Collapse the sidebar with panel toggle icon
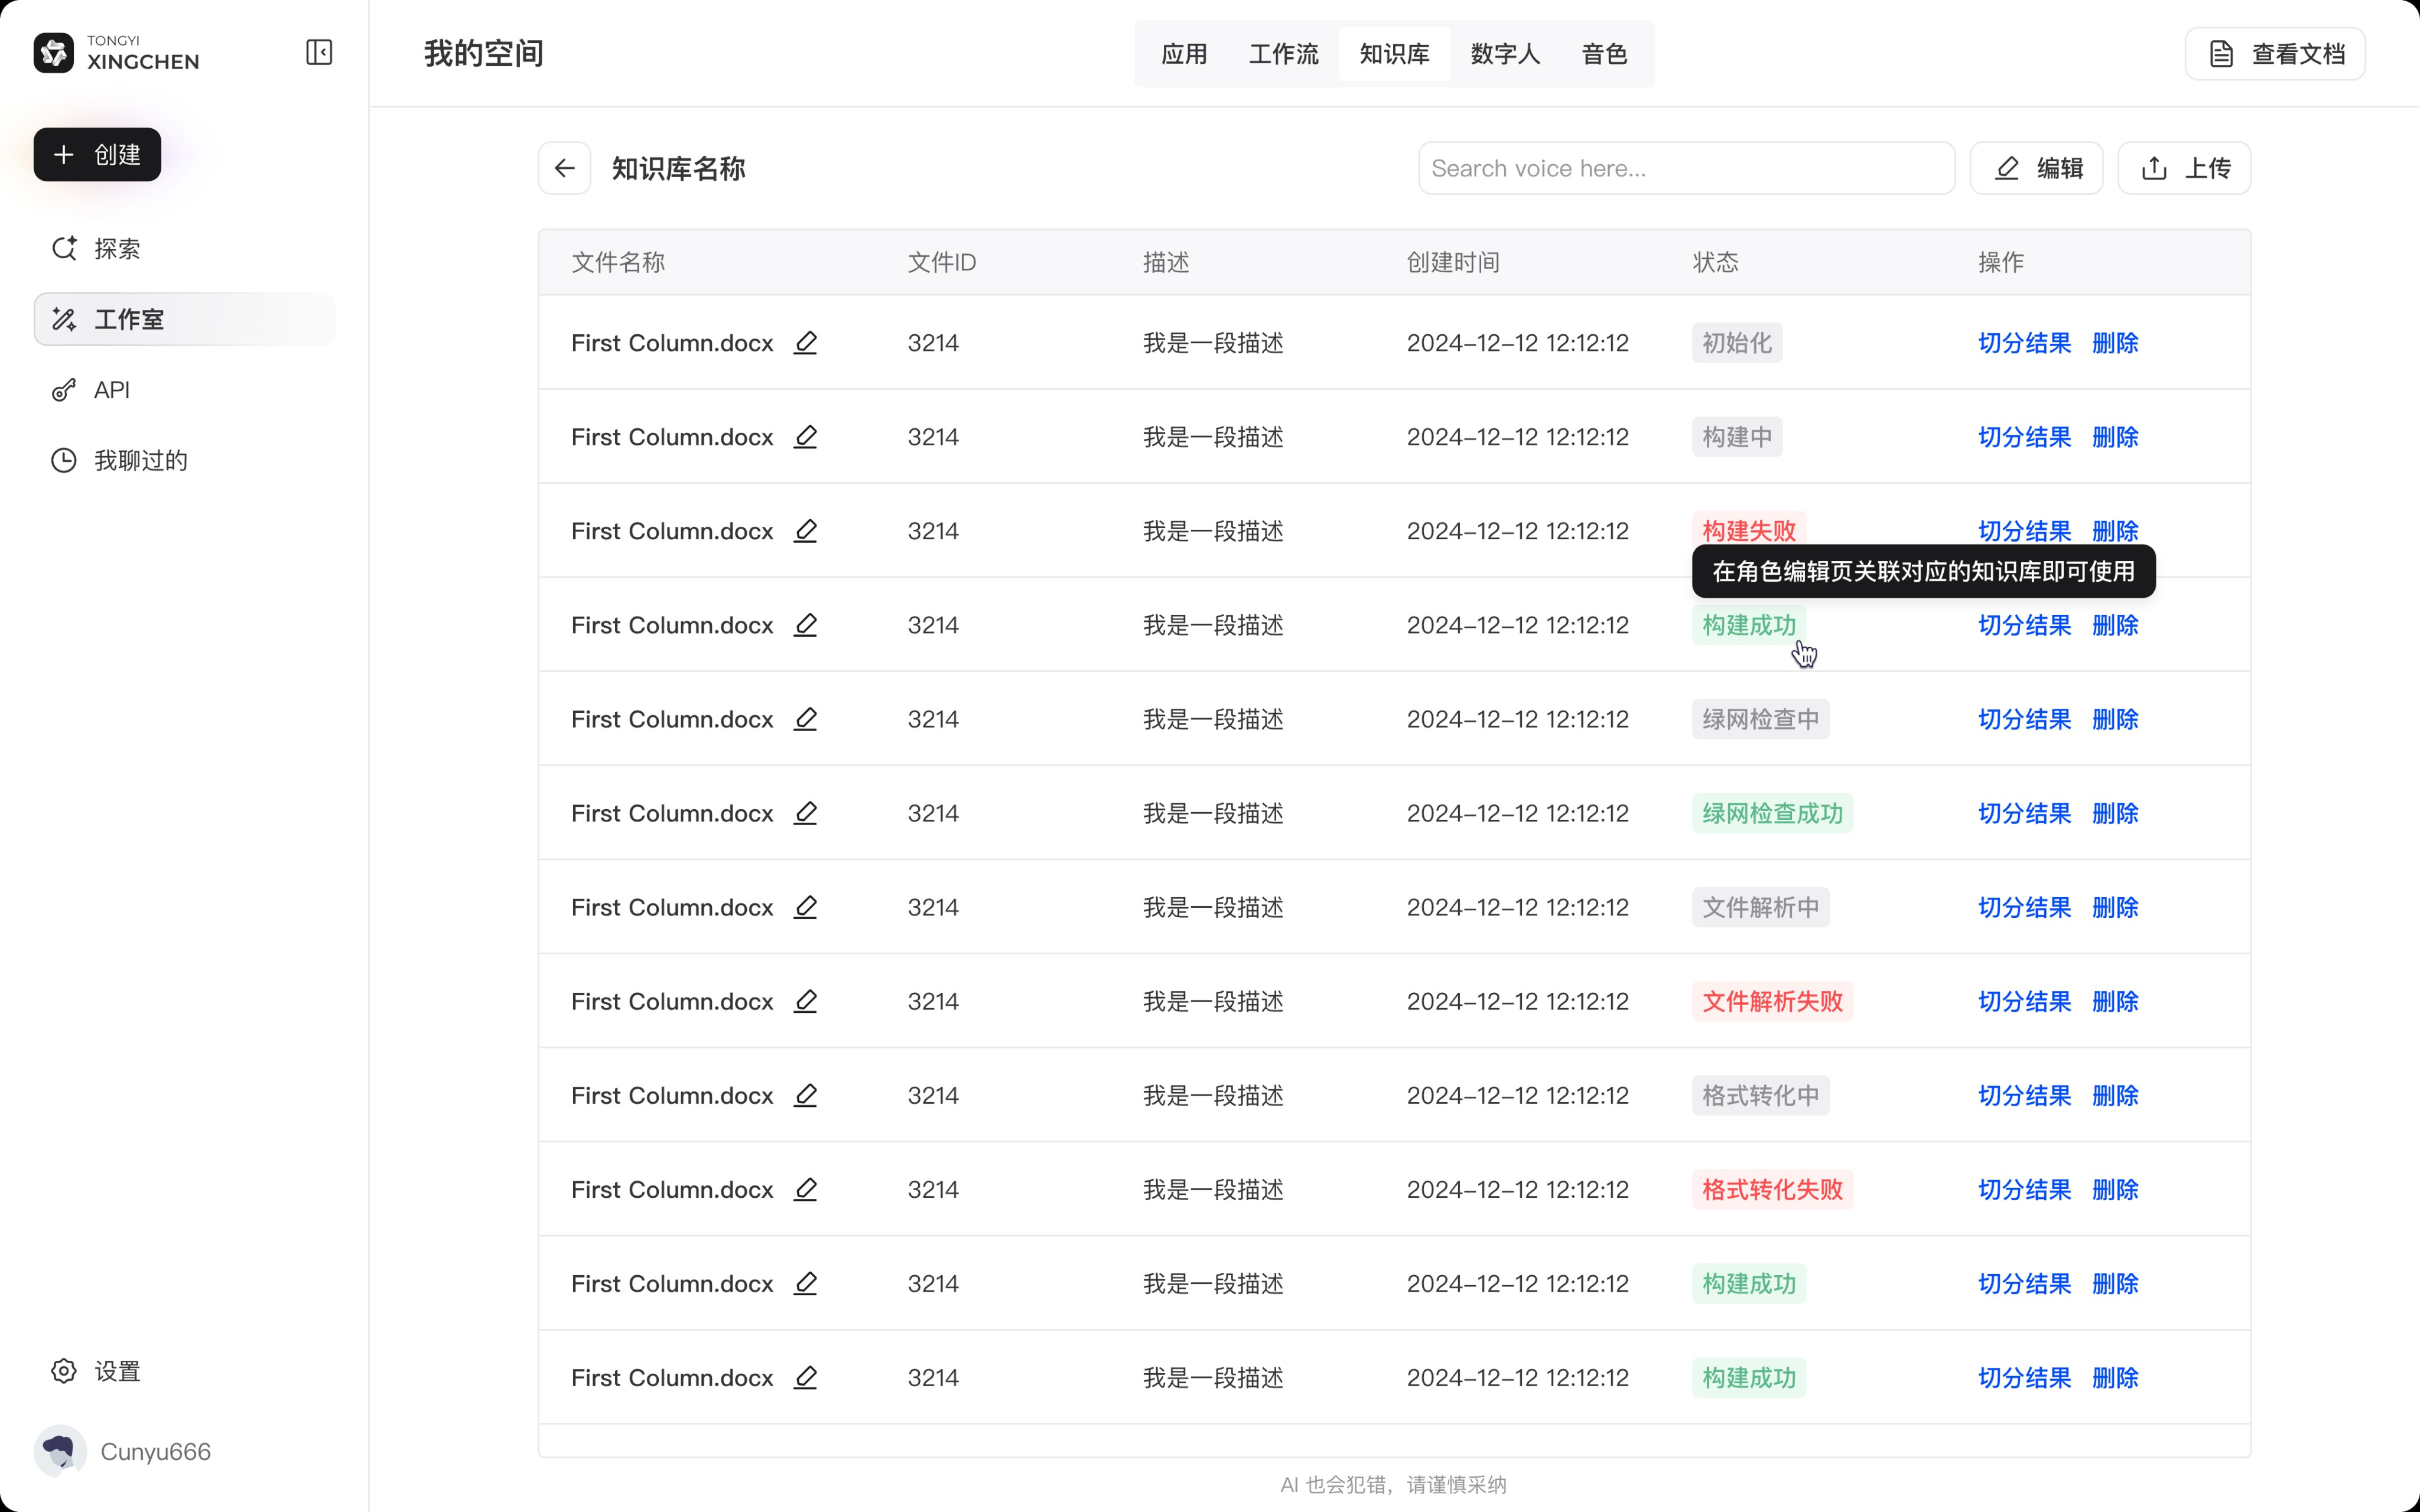The height and width of the screenshot is (1512, 2420). tap(319, 52)
